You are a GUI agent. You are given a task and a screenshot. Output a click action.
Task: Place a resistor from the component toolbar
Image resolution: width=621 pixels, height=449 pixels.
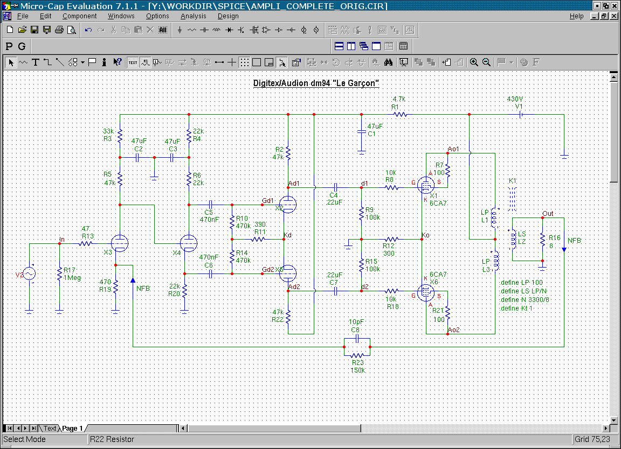tap(192, 30)
